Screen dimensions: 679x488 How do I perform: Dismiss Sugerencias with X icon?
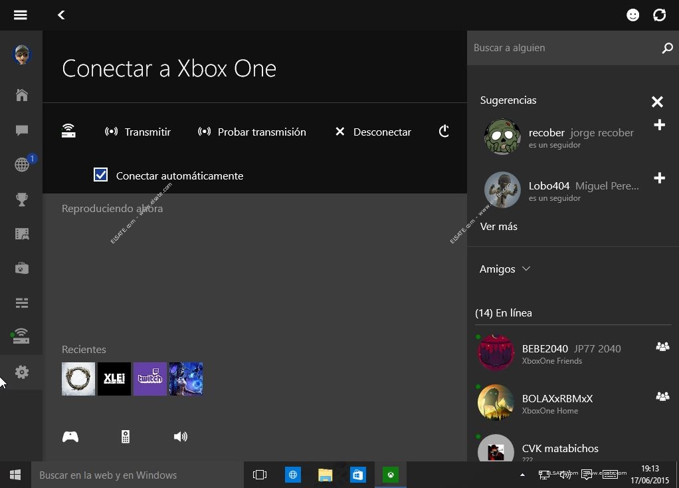[657, 102]
